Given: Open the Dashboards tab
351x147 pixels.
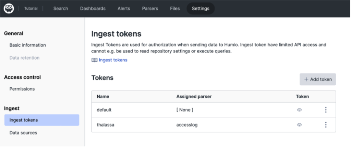Looking at the screenshot, I should click(93, 9).
